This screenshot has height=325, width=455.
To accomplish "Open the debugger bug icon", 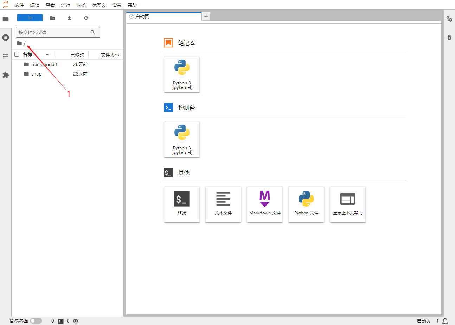I will [x=449, y=38].
